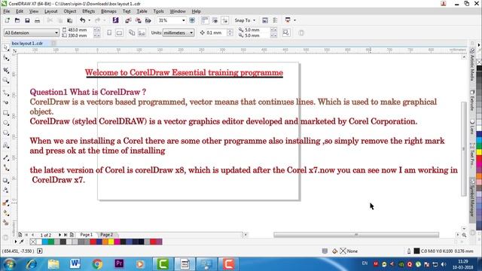The image size is (482, 271).
Task: Expand the document palette flyout arrow
Action: click(x=16, y=242)
